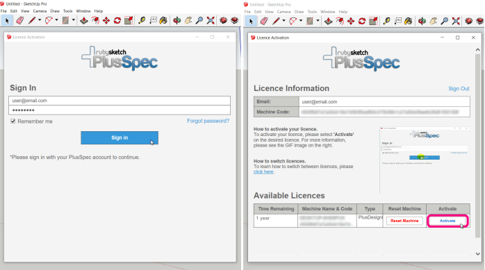The width and height of the screenshot is (485, 270).
Task: Open the Forgot password? link
Action: tap(208, 121)
